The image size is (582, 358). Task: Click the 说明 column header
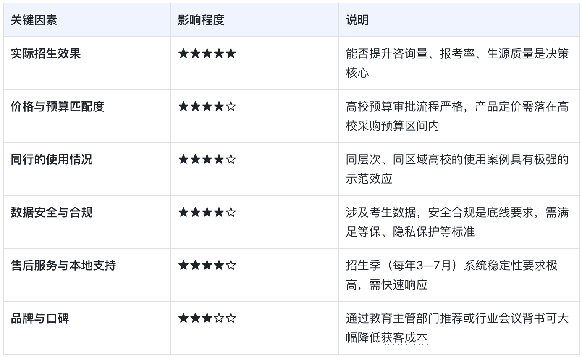pos(357,20)
